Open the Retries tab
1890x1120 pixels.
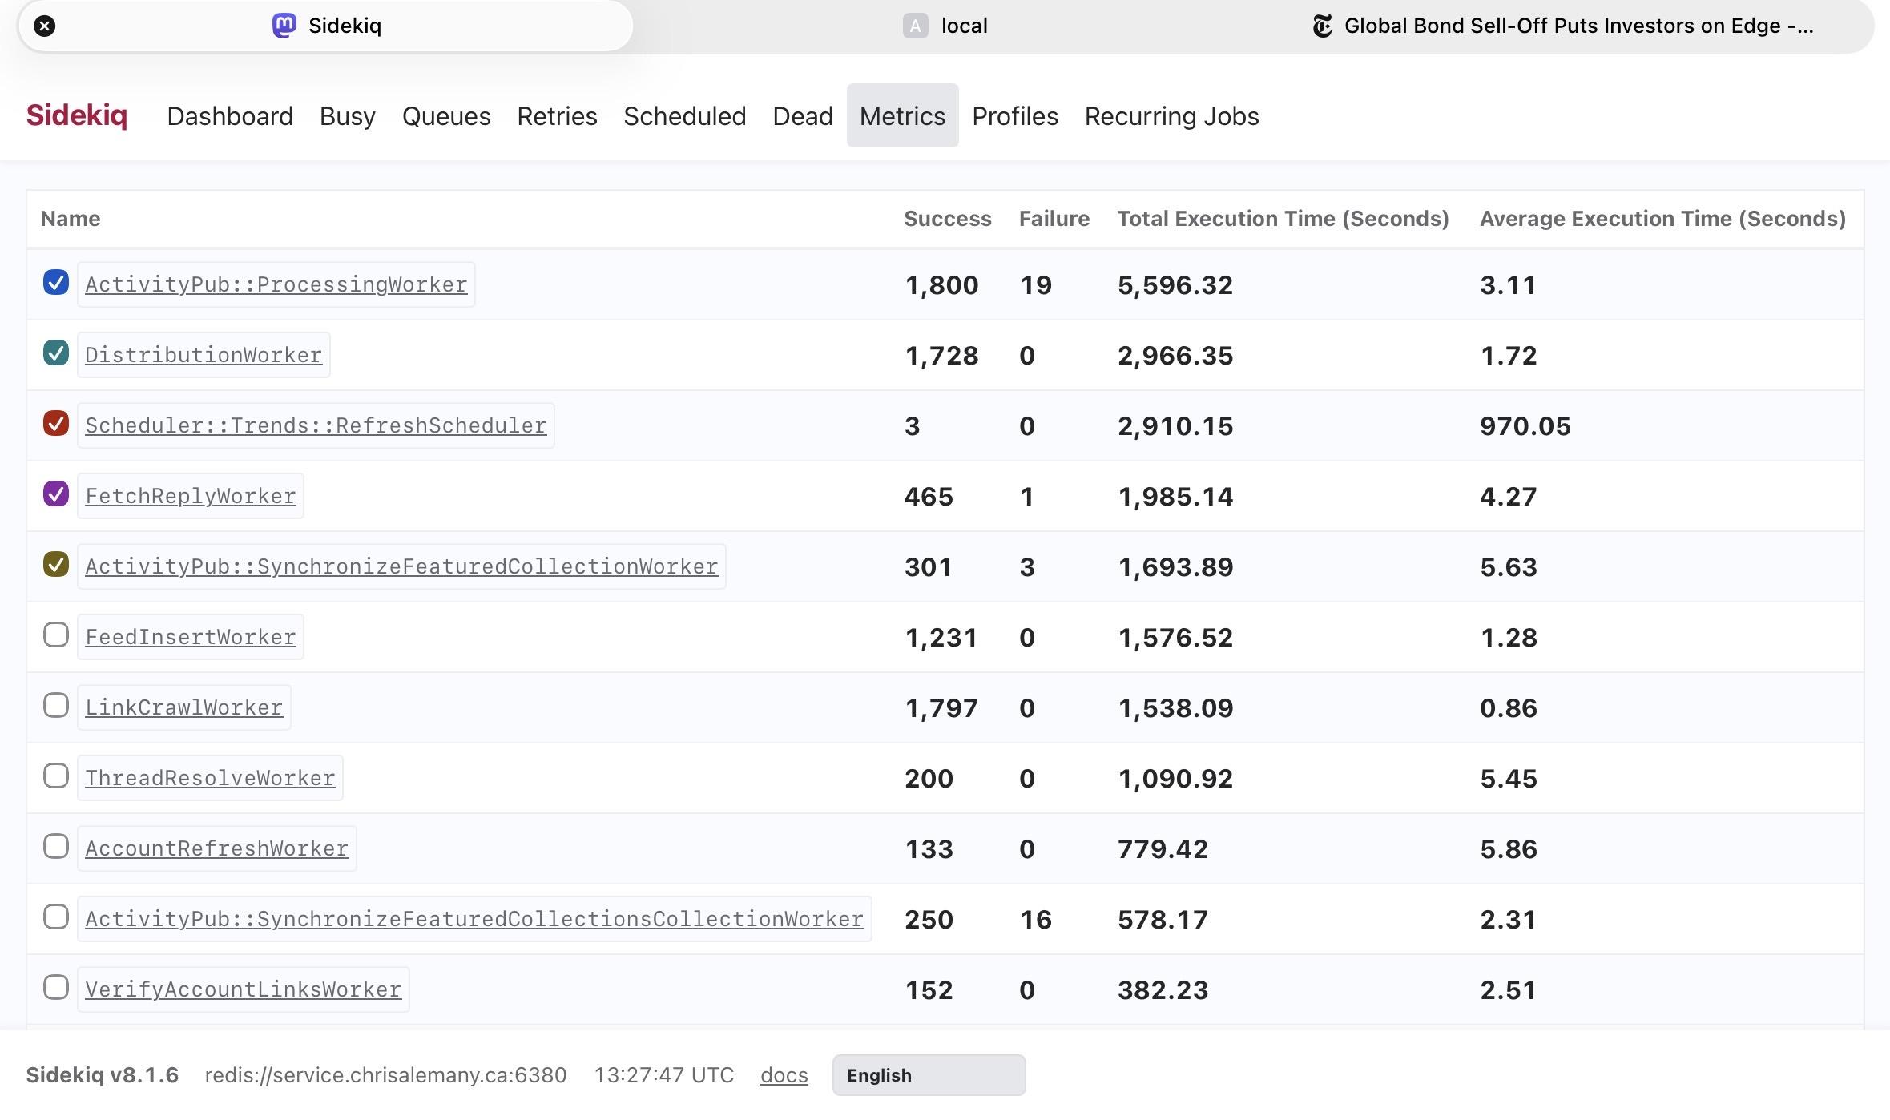[x=557, y=116]
